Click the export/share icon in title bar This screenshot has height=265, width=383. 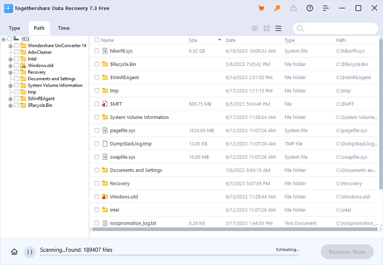[x=293, y=8]
